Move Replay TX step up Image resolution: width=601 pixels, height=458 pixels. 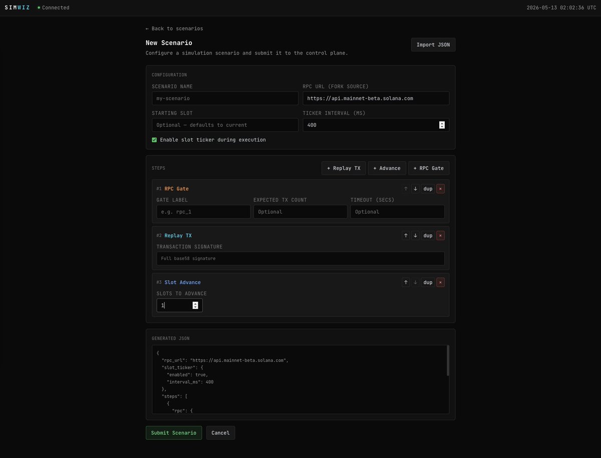[406, 235]
